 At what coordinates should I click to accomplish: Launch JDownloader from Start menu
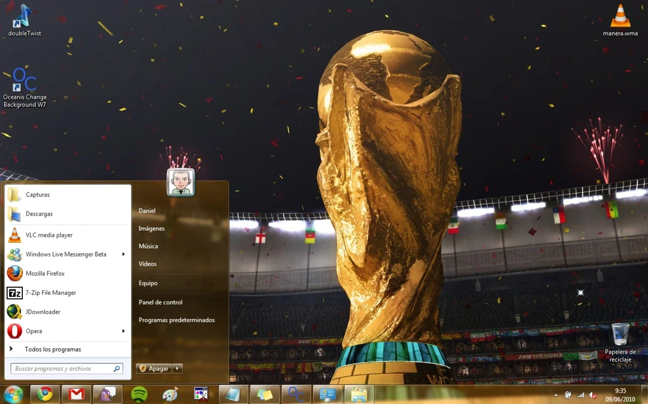tap(68, 312)
